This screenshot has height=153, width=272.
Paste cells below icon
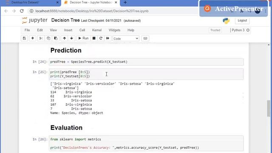56,38
